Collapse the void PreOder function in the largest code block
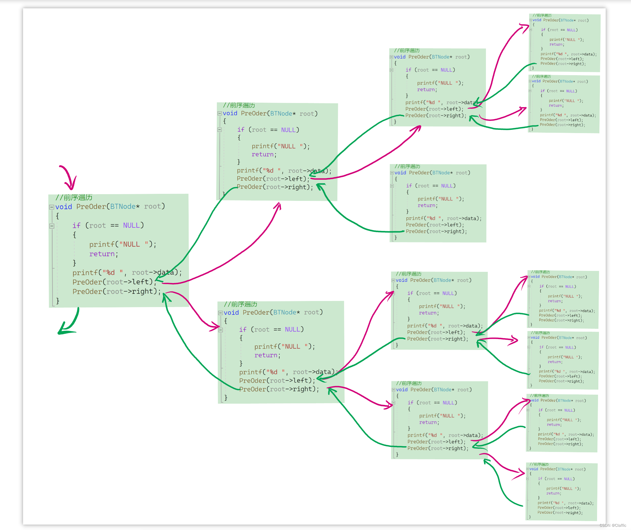 click(x=52, y=207)
